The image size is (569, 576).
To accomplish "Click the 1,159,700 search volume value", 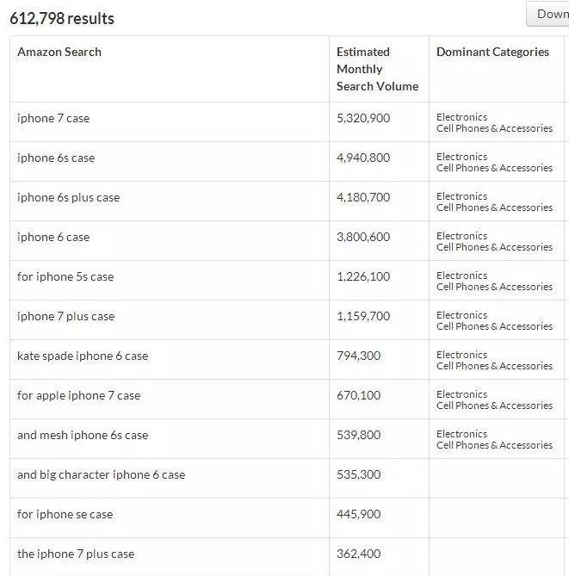I will click(x=363, y=317).
